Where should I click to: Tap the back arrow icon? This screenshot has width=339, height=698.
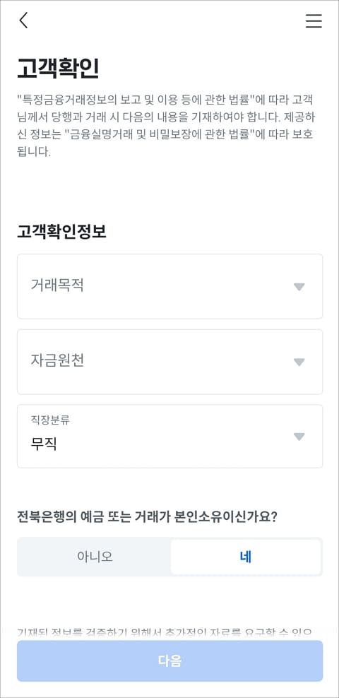pyautogui.click(x=23, y=20)
